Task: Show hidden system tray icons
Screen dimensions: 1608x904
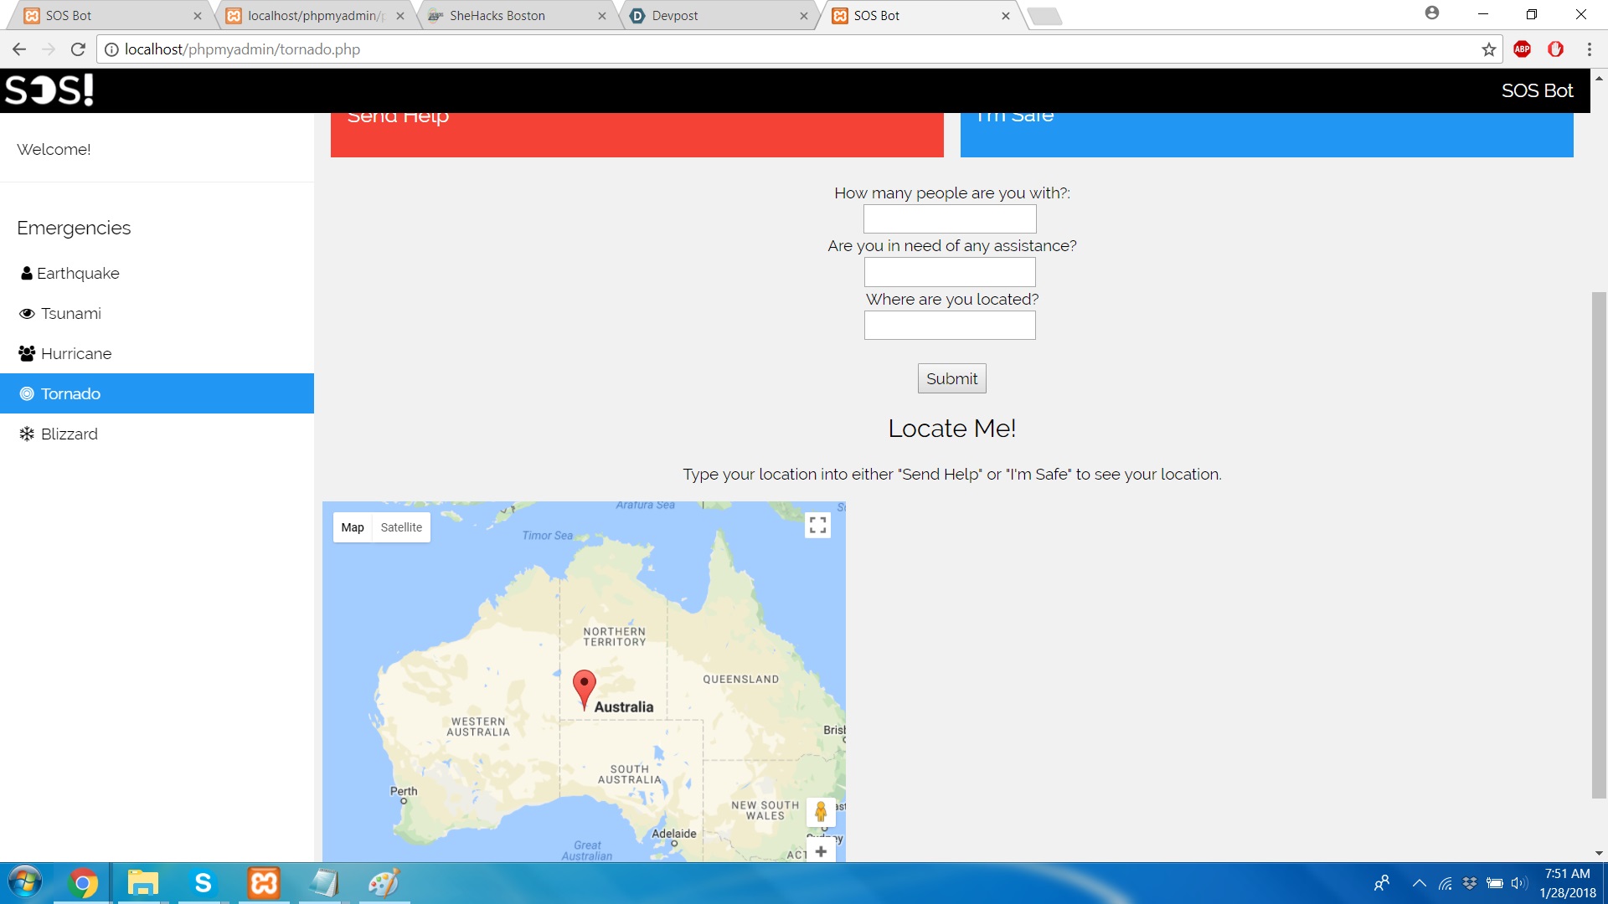Action: tap(1419, 883)
